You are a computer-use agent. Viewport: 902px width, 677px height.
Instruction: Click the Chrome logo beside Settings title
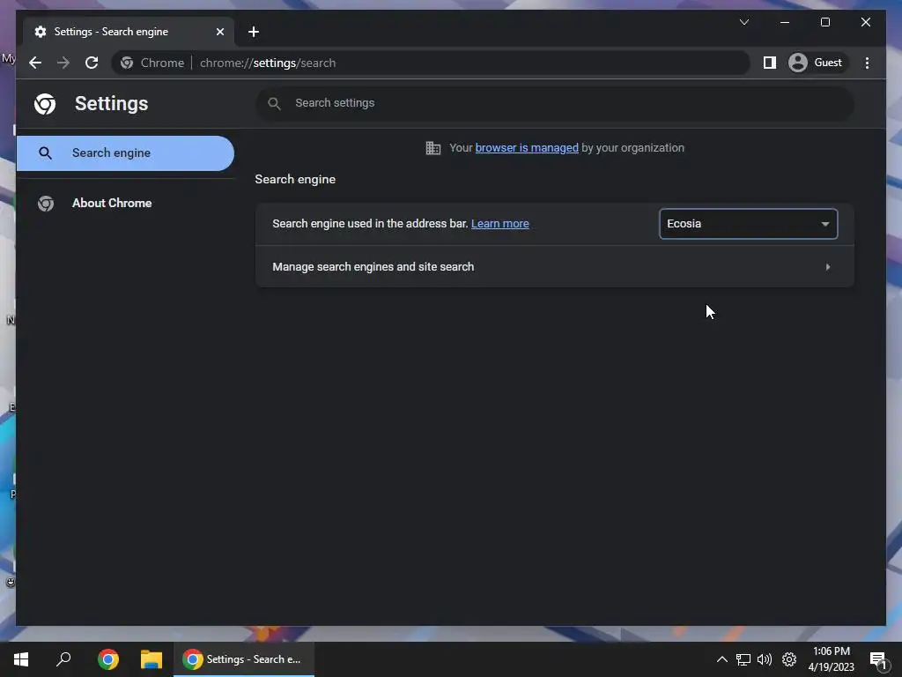tap(45, 104)
